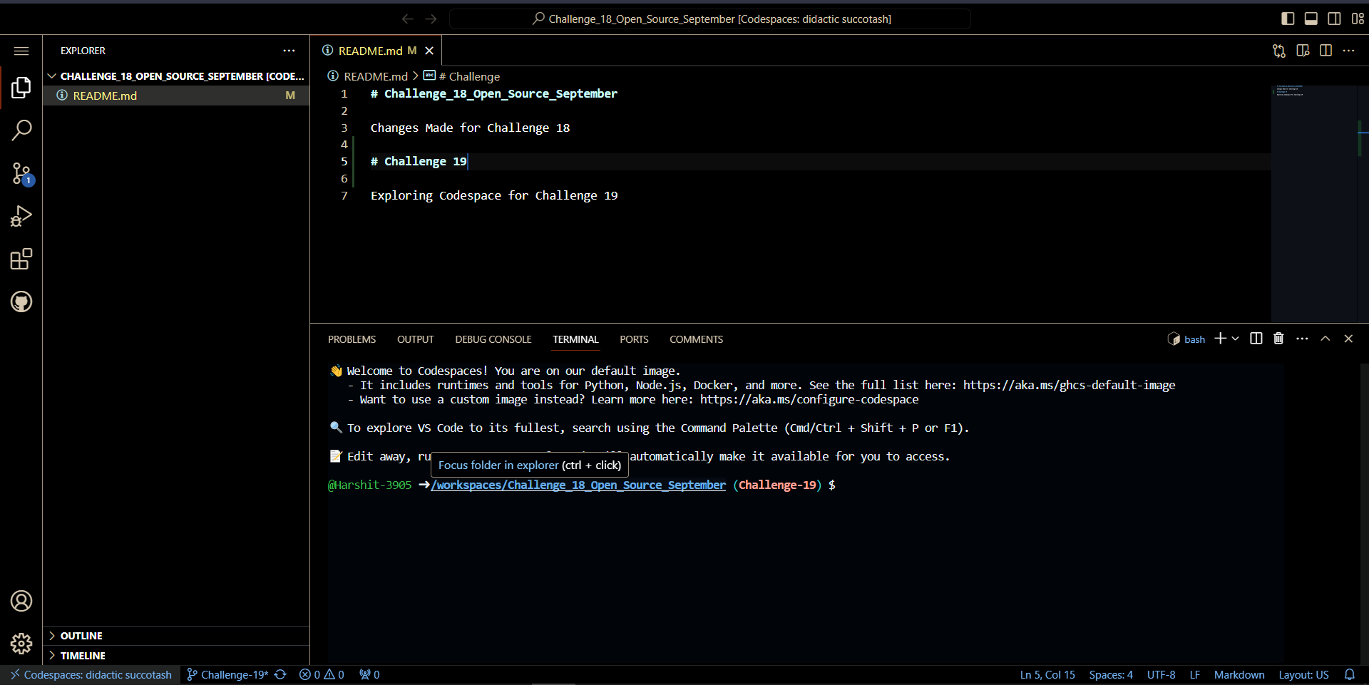The width and height of the screenshot is (1369, 685).
Task: Open the GitHub remote view in sidebar
Action: [x=21, y=302]
